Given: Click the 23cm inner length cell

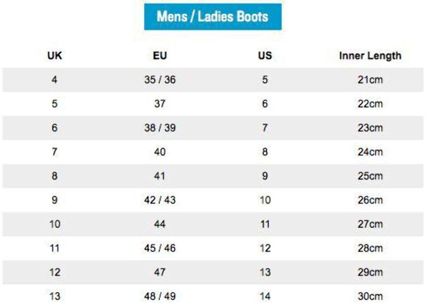Looking at the screenshot, I should pos(370,128).
